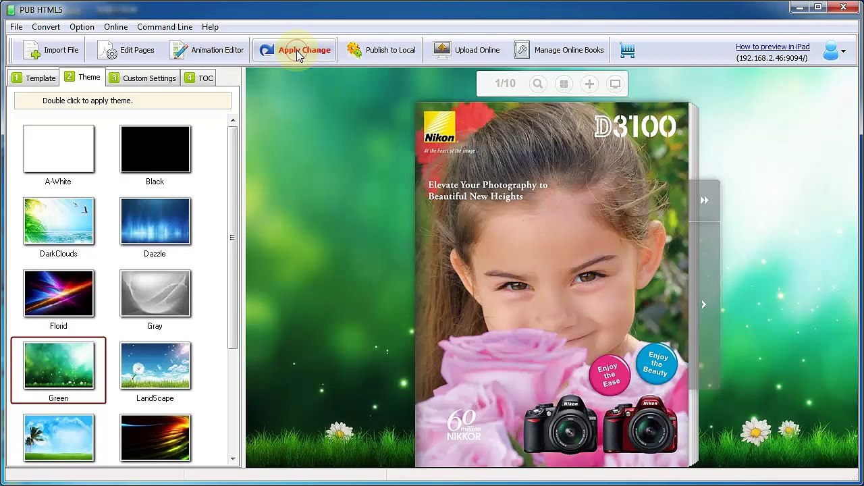Click theme list scroll down arrow

(x=233, y=459)
